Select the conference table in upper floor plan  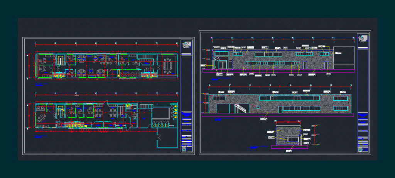(167, 66)
